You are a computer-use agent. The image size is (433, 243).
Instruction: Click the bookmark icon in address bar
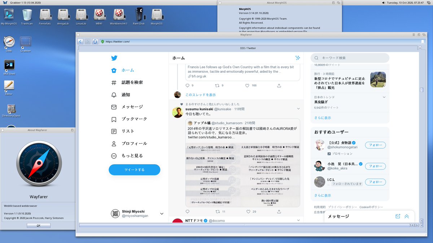click(x=422, y=42)
